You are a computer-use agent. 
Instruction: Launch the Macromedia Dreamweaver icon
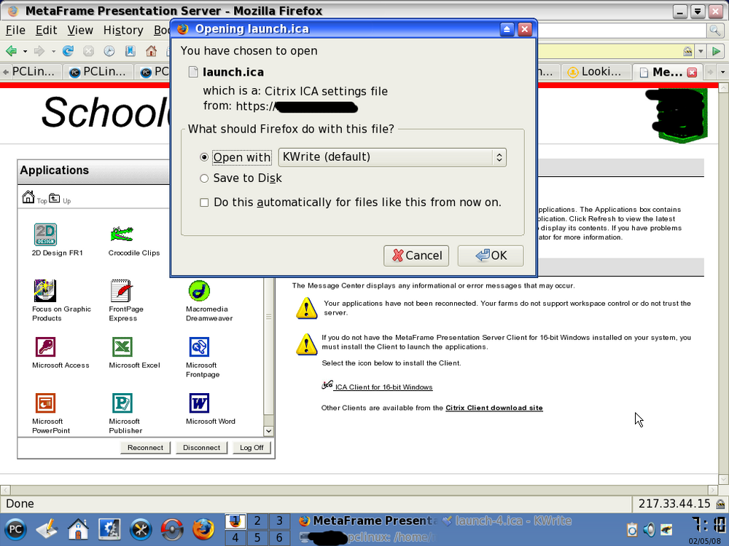click(199, 291)
